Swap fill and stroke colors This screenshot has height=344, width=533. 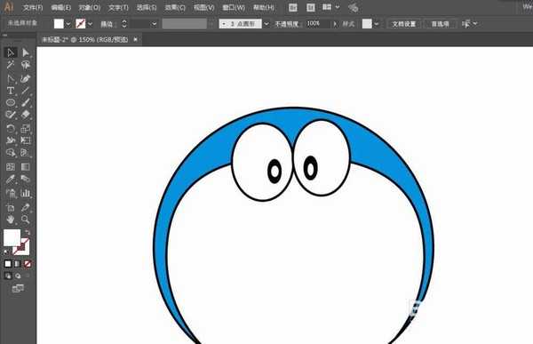click(x=28, y=232)
